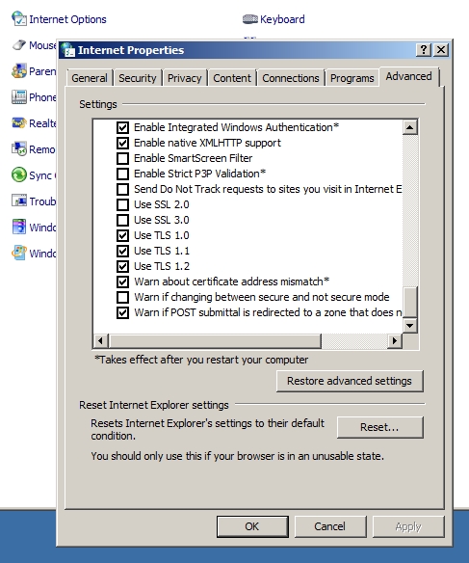Enable the Use SSL 3.0 checkbox
This screenshot has width=469, height=563.
tap(122, 220)
